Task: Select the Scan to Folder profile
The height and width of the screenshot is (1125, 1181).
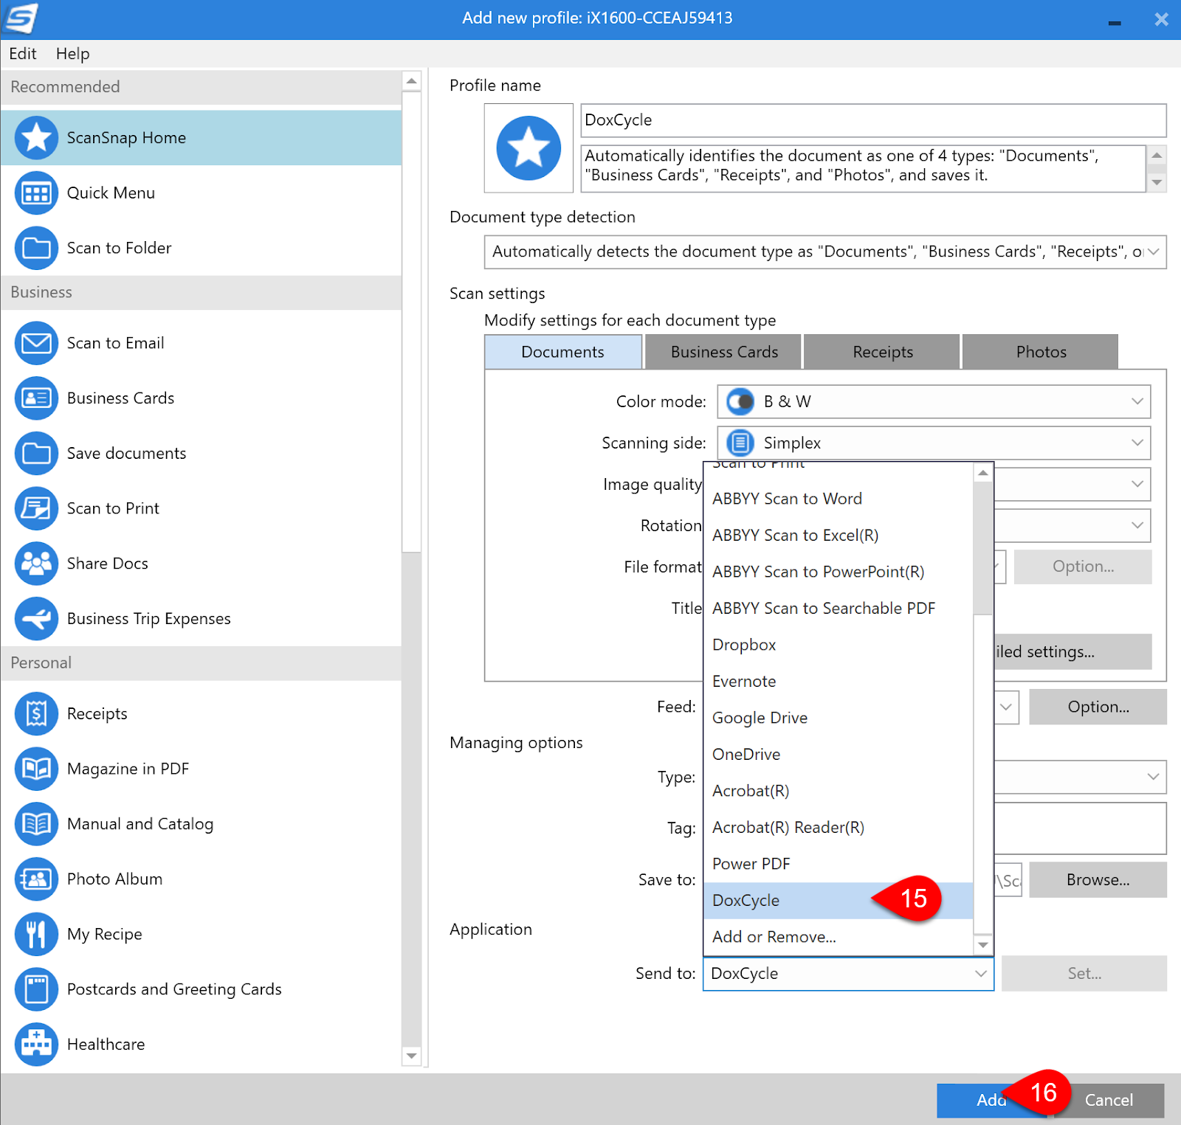Action: [35, 249]
